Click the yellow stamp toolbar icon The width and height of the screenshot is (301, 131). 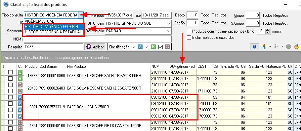pos(297,46)
